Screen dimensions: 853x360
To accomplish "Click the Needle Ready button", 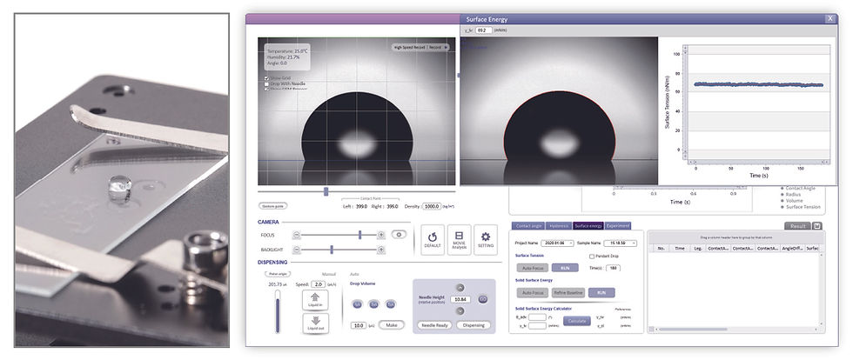I will tap(436, 325).
